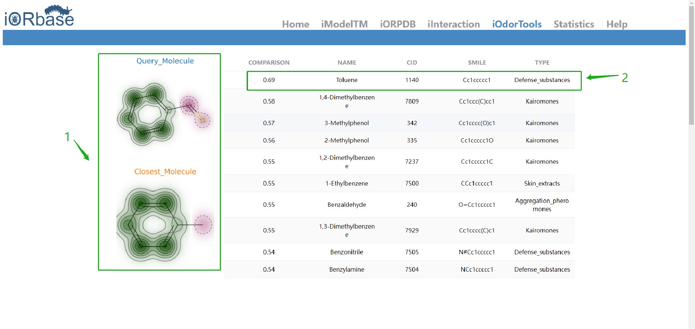Click SMILE CCc1ccccc1 for 1-Ethylbenzene
The image size is (695, 329).
pos(477,183)
